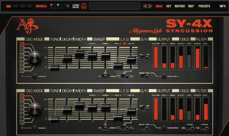Viewport: 229px width, 136px height.
Task: Click lower module volume bar meter
Action: coord(156,109)
